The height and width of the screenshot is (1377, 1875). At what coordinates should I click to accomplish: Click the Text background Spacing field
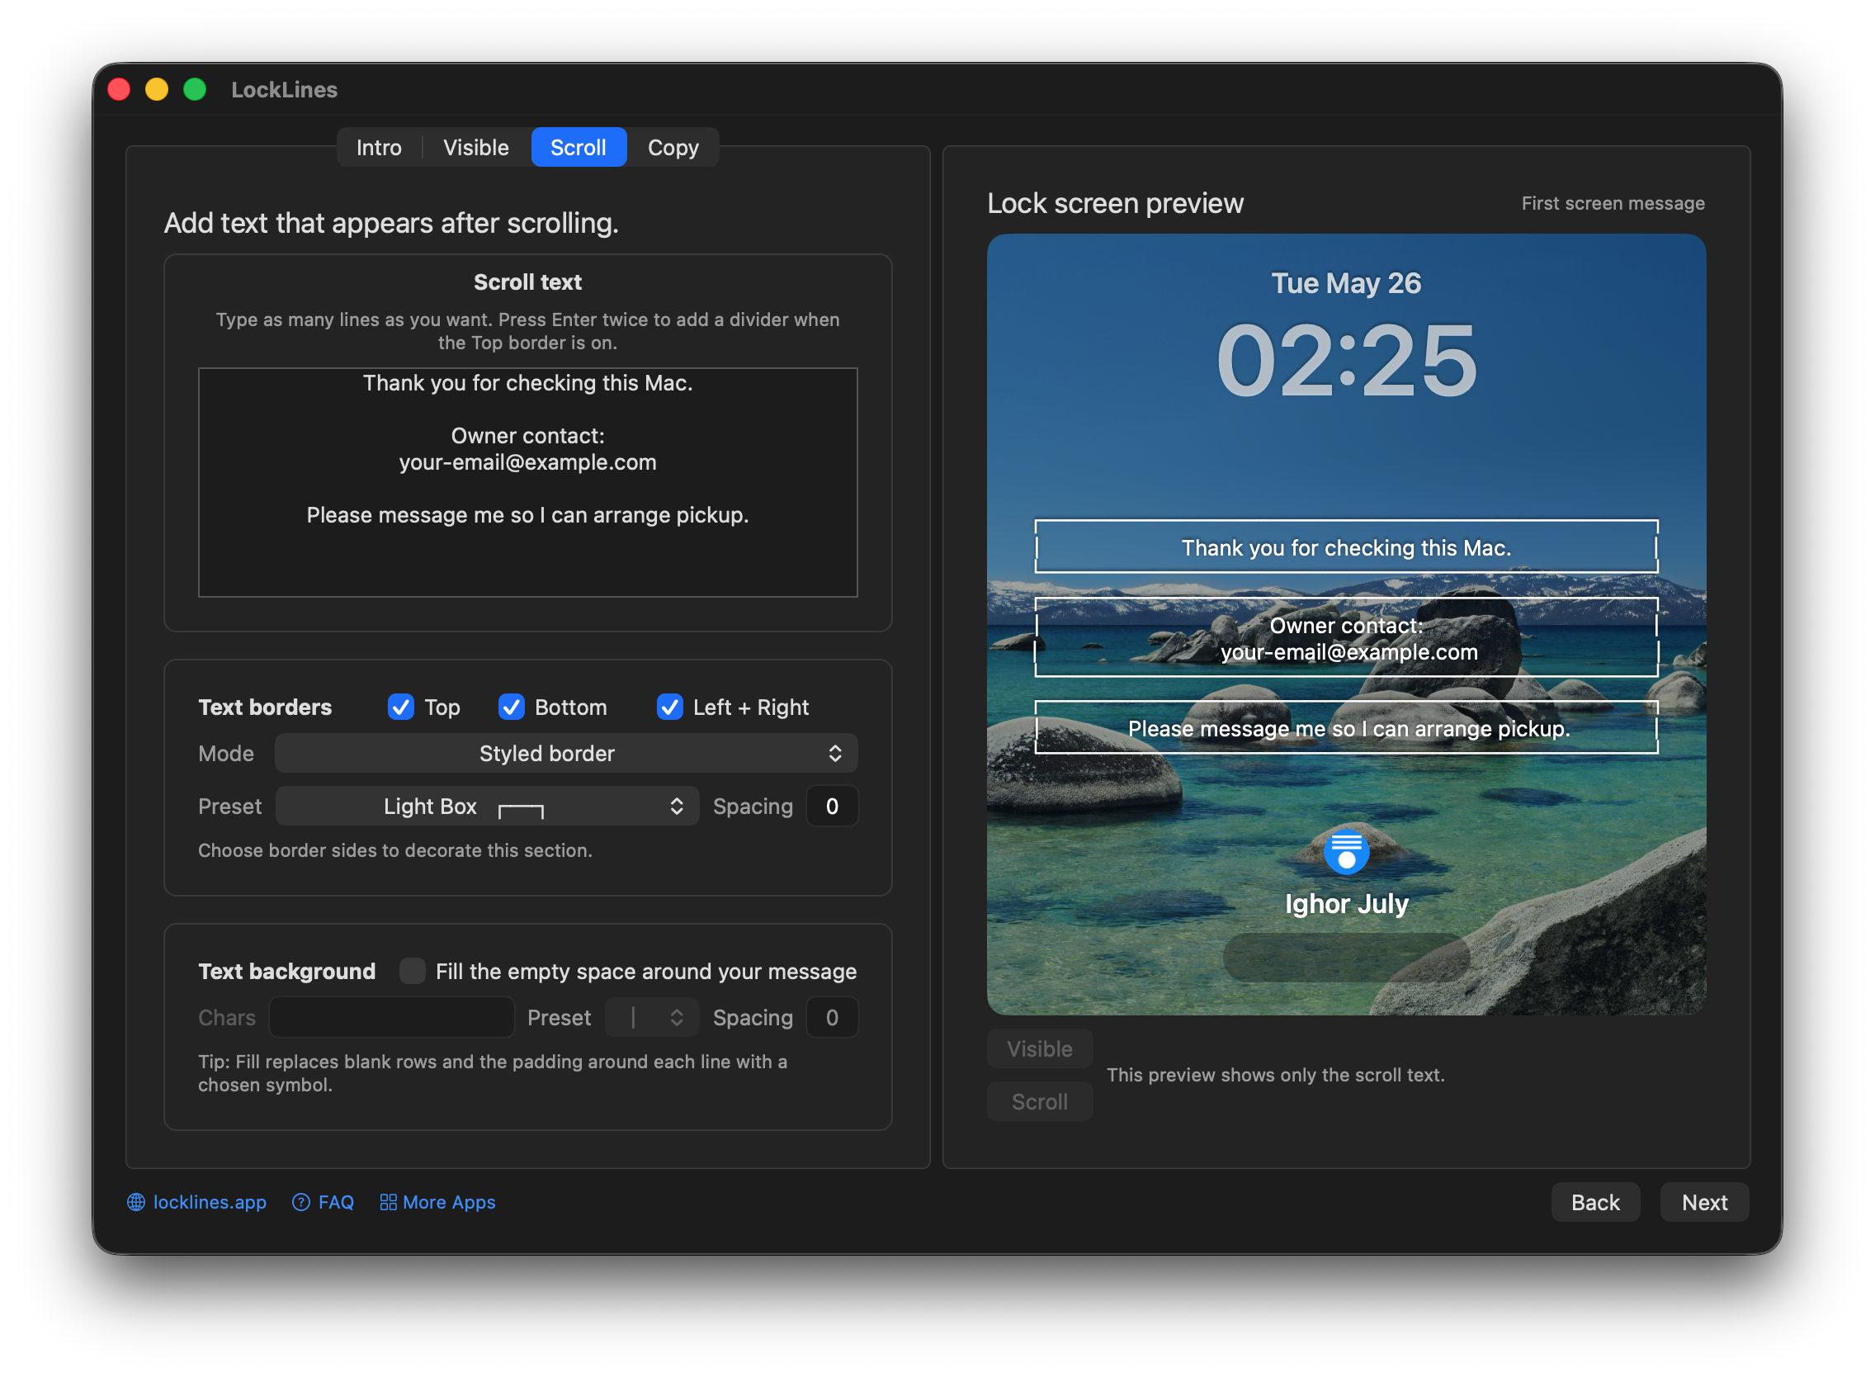(832, 1018)
